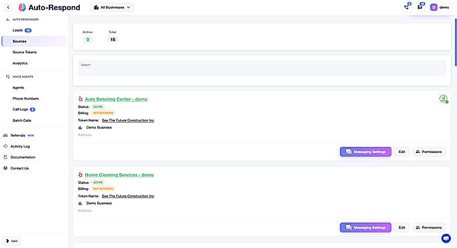Toggle Dark mode
This screenshot has width=457, height=248.
tap(11, 241)
